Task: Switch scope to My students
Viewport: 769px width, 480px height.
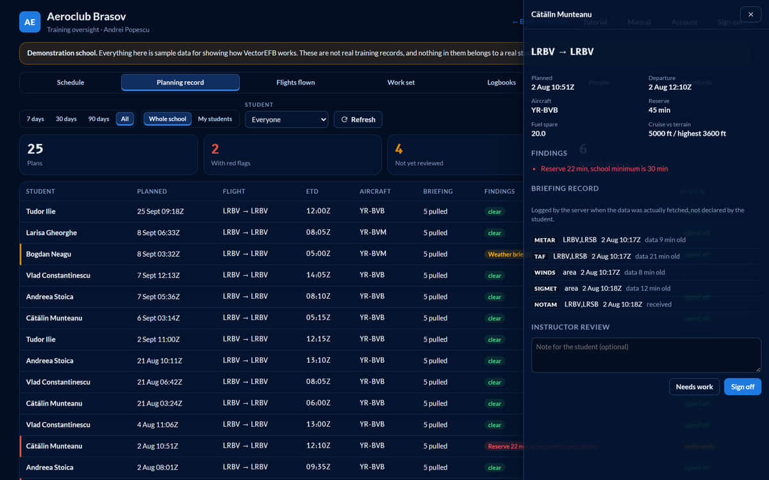Action: pyautogui.click(x=215, y=119)
